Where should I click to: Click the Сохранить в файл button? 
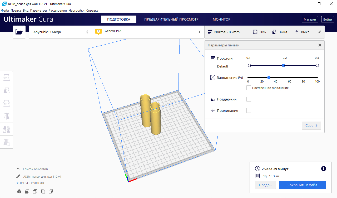302,185
